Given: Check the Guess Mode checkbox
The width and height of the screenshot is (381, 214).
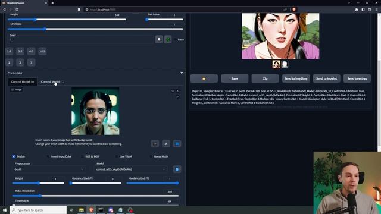Looking at the screenshot, I should tap(151, 156).
